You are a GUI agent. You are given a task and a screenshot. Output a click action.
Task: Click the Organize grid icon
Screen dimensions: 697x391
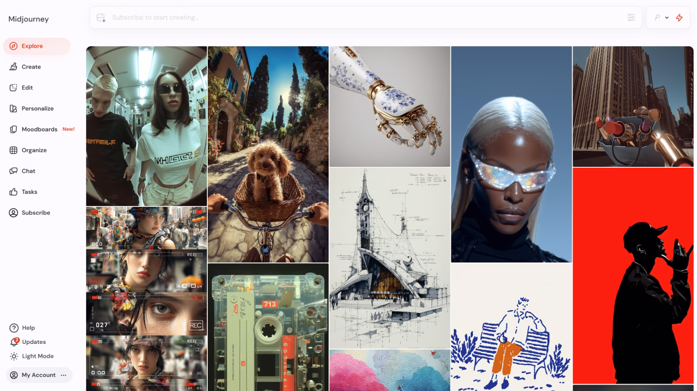point(13,150)
